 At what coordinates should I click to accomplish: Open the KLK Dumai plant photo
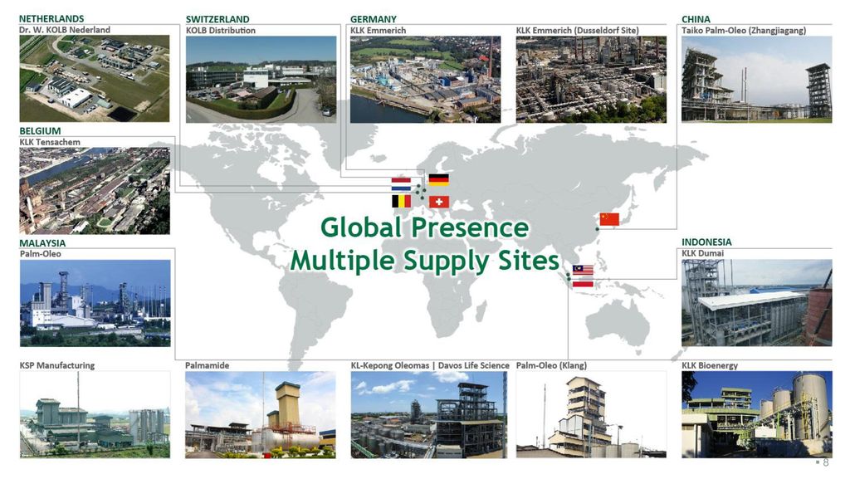point(757,302)
